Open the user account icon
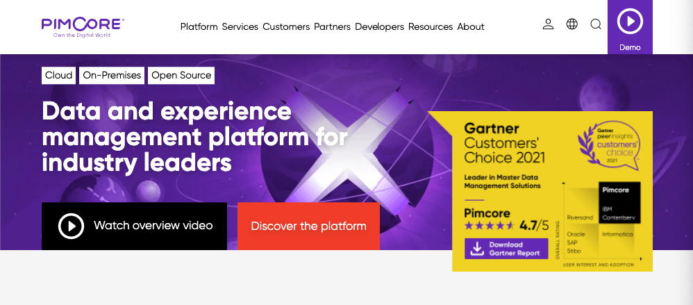The image size is (693, 305). click(x=548, y=24)
